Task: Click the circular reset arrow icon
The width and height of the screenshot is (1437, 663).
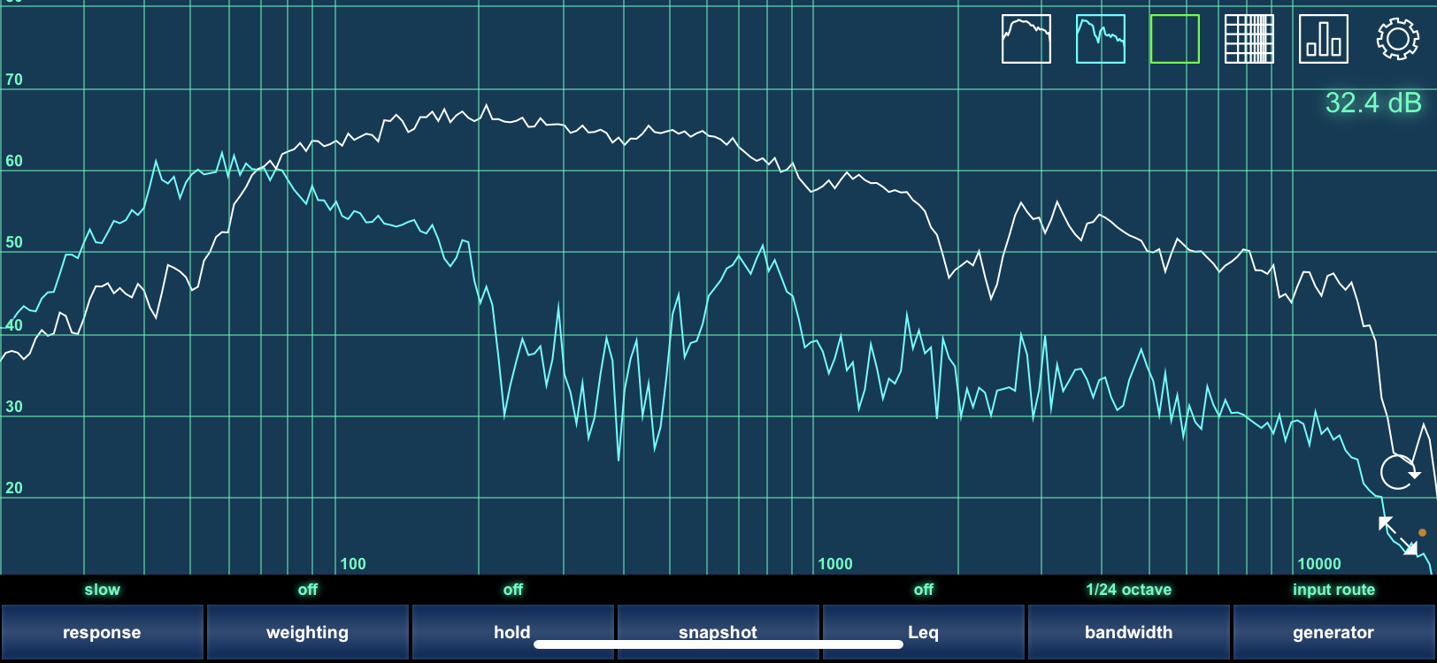Action: 1398,472
